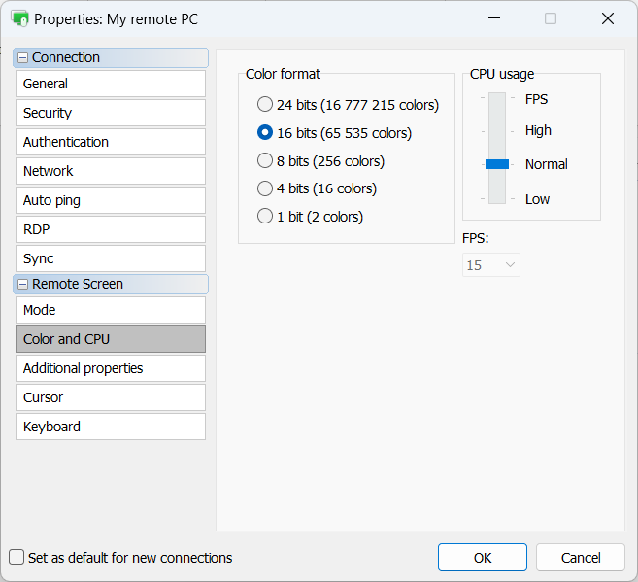This screenshot has width=638, height=582.
Task: Open the Mode page
Action: pos(110,310)
